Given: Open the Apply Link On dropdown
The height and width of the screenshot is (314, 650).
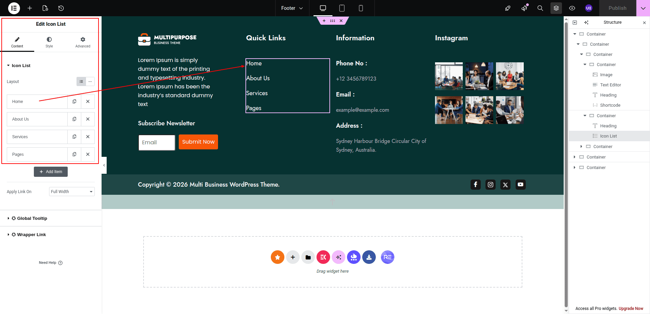Looking at the screenshot, I should click(x=72, y=192).
